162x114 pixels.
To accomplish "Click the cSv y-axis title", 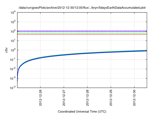I will click(x=6, y=50).
